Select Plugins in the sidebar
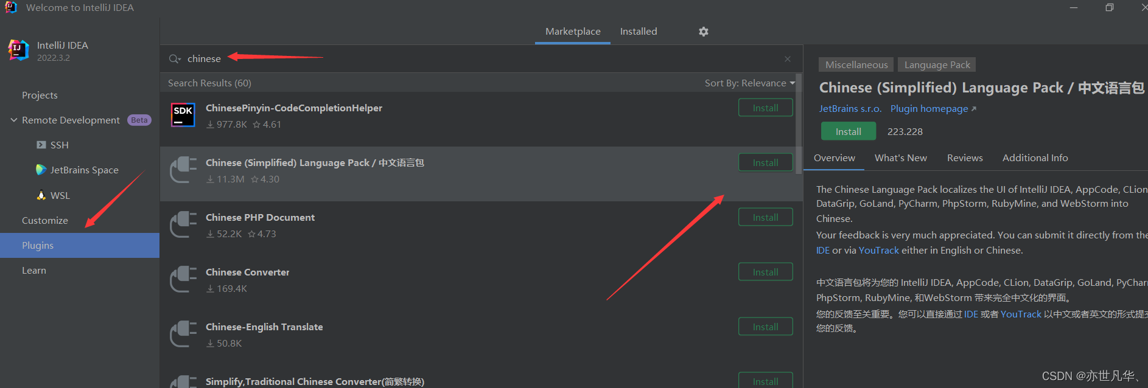 click(80, 245)
